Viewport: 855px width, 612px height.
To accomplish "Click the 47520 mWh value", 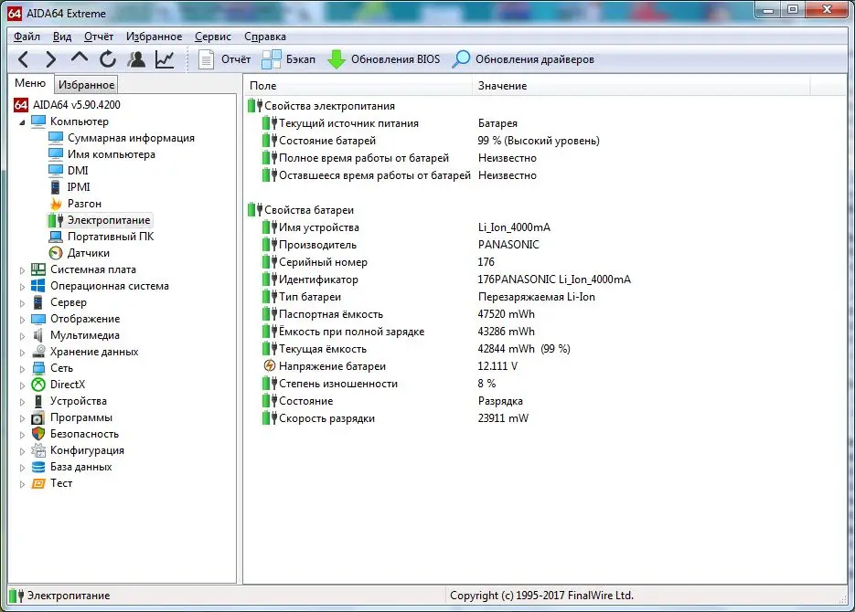I will pos(506,313).
